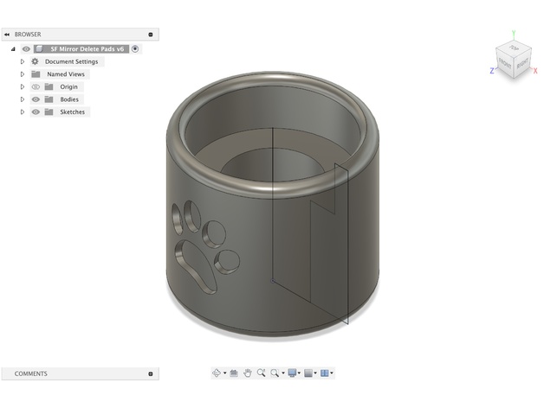Expand the Bodies folder arrow

23,99
